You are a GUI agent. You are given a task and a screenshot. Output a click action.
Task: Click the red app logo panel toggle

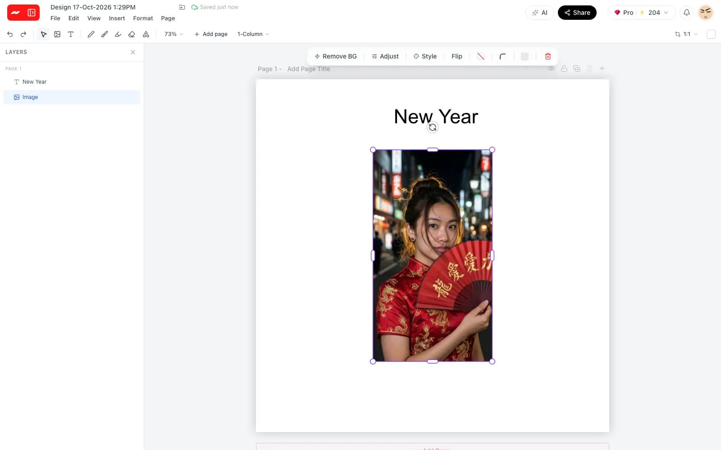pyautogui.click(x=23, y=13)
